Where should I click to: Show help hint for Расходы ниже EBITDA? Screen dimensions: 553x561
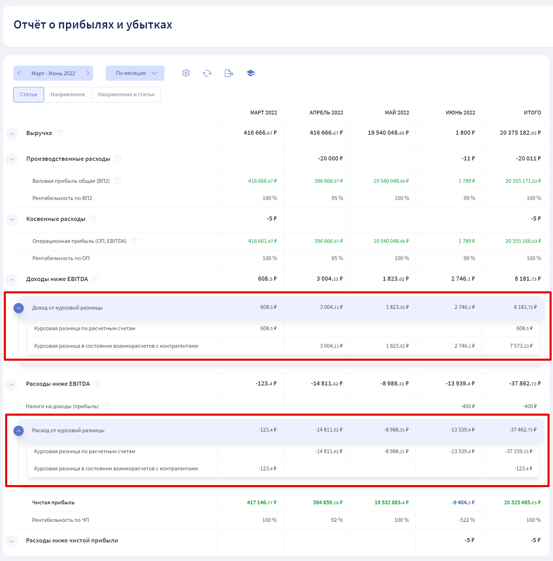pos(97,383)
